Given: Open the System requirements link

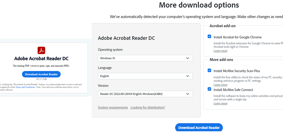Looking at the screenshot, I should 113,108.
